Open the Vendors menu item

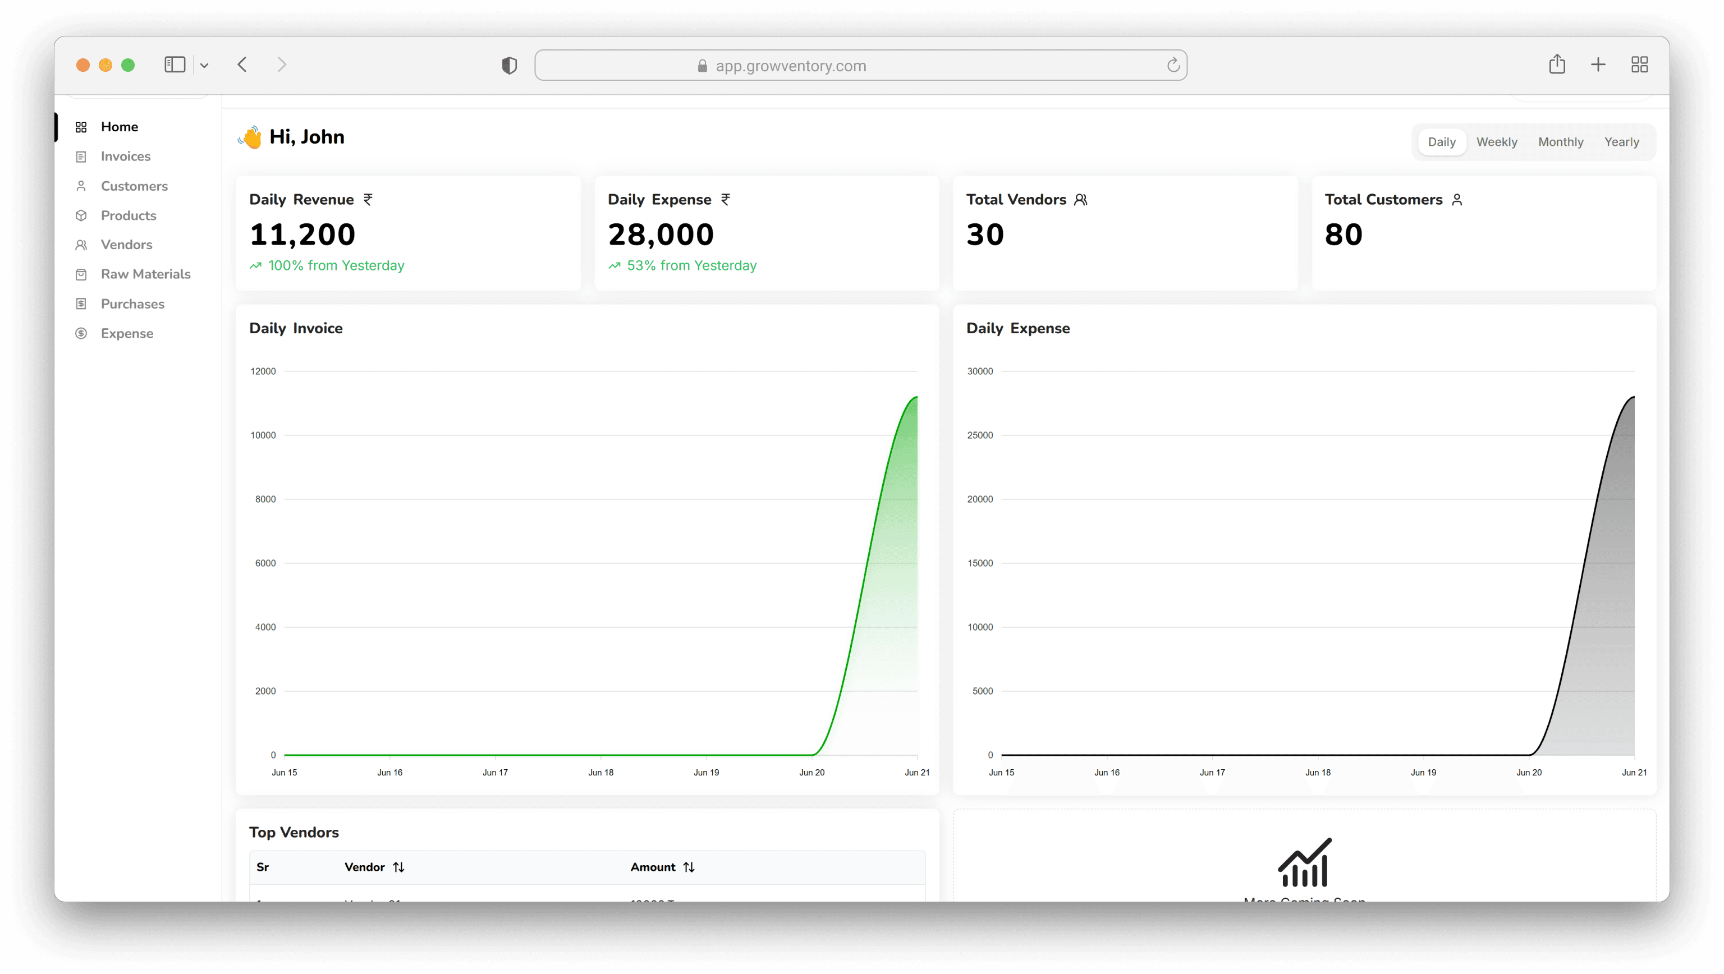(x=126, y=245)
